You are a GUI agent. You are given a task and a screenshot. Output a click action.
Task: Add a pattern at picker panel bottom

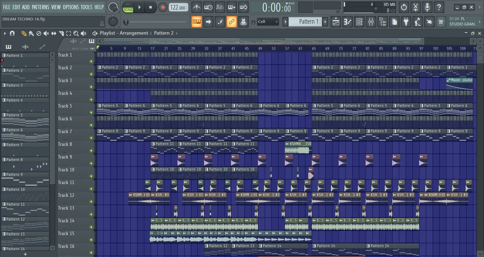tap(25, 254)
